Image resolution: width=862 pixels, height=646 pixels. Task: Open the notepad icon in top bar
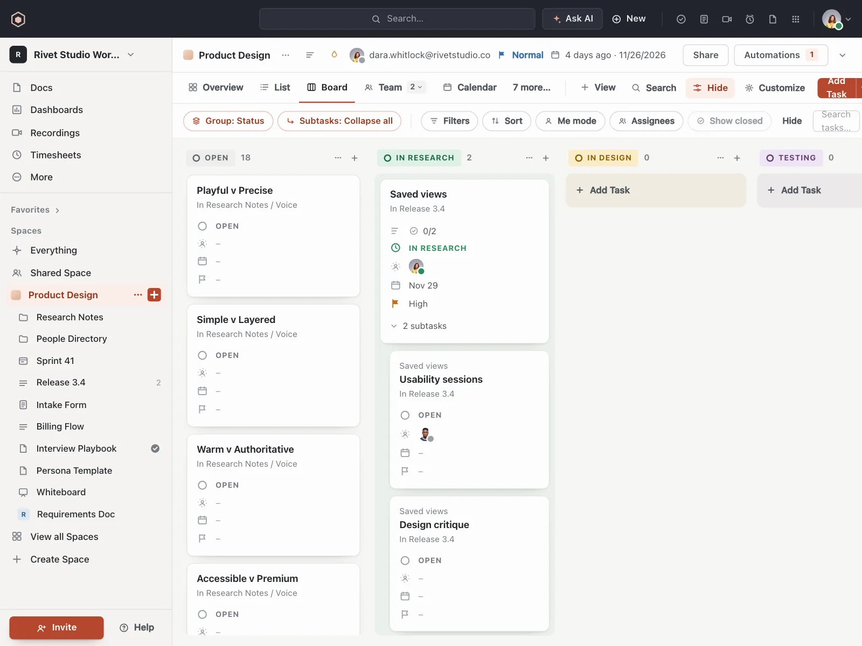[704, 19]
